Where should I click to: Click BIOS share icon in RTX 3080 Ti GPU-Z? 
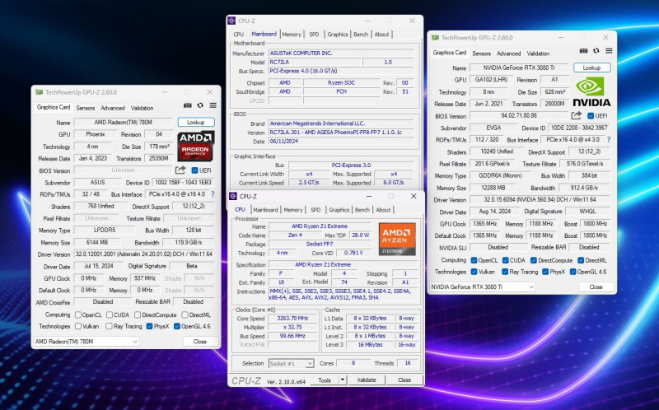576,115
